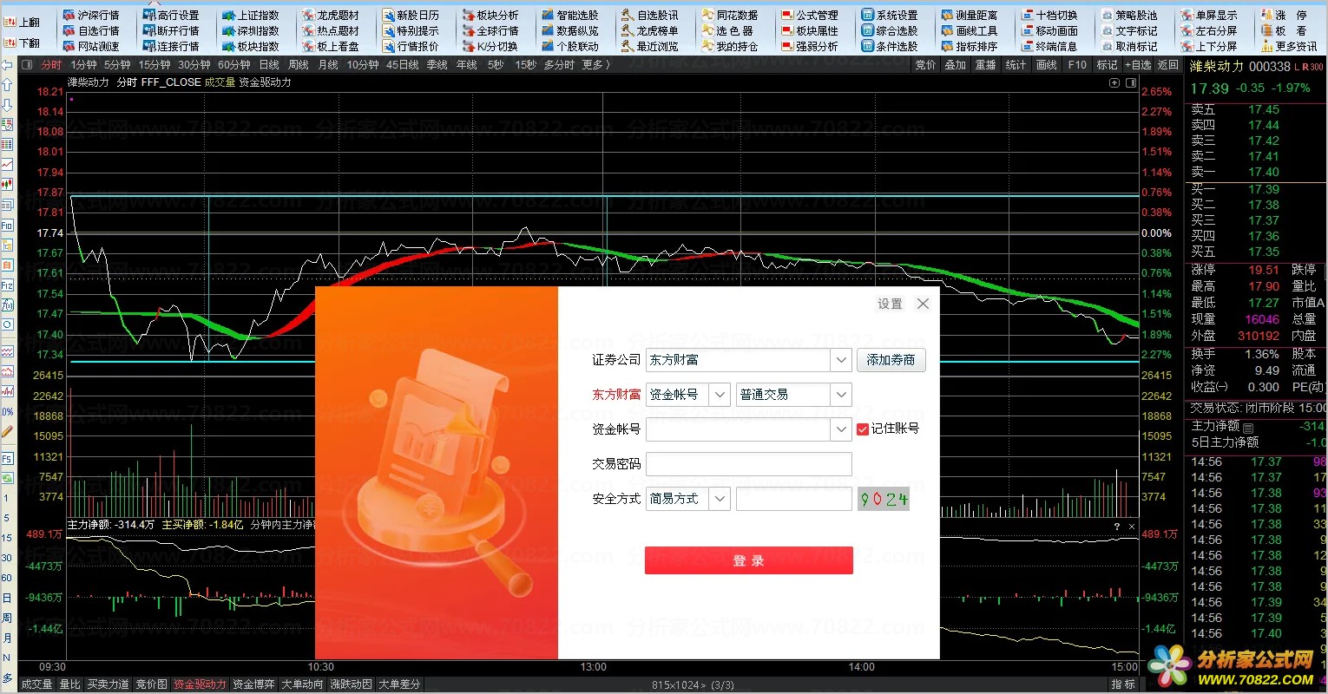Screen dimensions: 1328x694
Task: Click 重播 replay button
Action: point(985,65)
